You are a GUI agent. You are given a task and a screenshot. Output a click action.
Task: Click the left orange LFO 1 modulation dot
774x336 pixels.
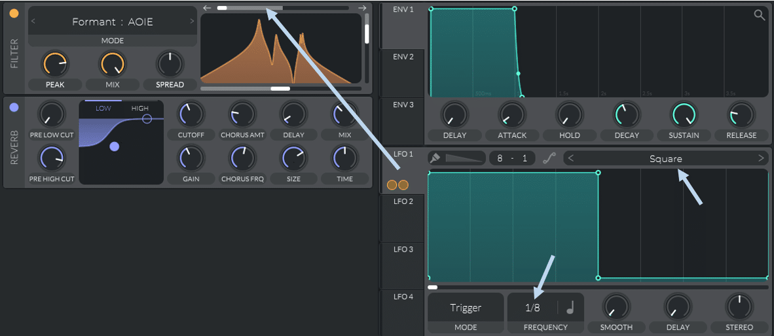point(392,185)
